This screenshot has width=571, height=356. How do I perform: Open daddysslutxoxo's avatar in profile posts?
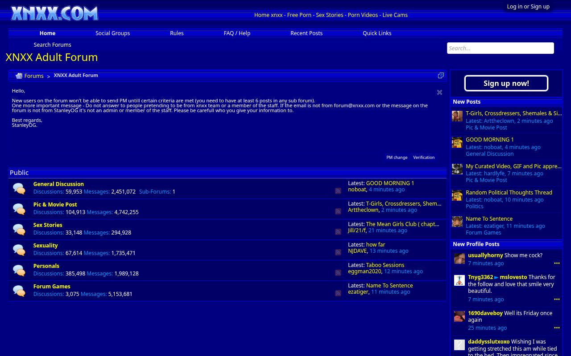coord(459,345)
